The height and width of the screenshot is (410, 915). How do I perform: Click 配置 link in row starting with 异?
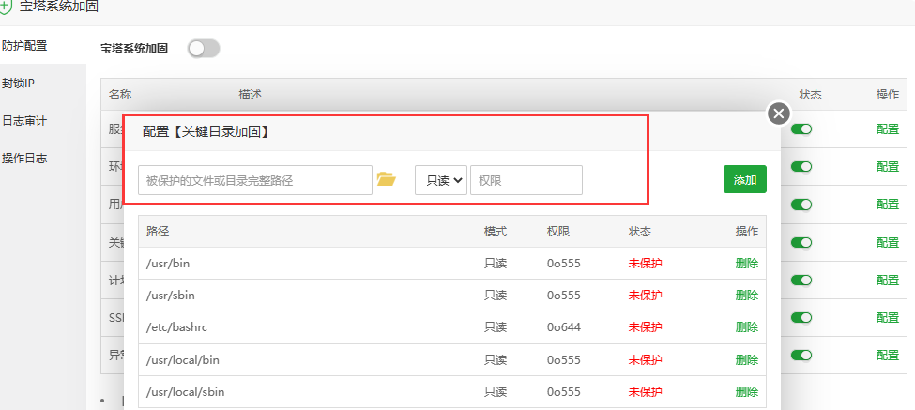pos(888,356)
